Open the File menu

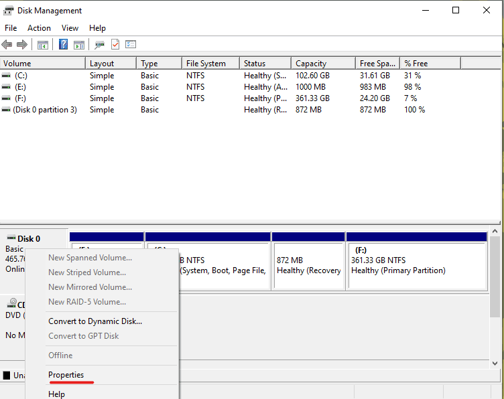[x=11, y=28]
